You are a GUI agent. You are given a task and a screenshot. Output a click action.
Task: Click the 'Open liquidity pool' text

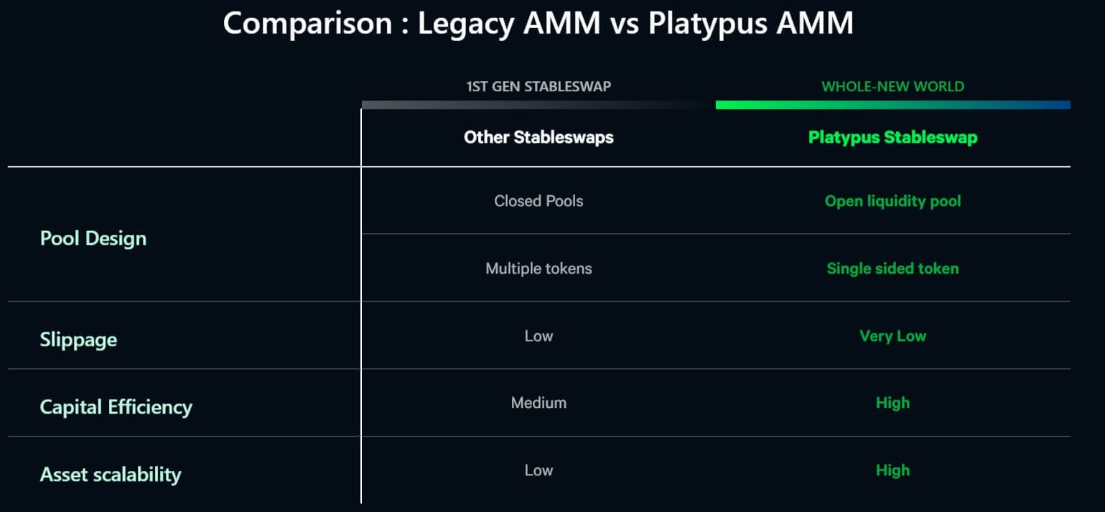tap(892, 201)
